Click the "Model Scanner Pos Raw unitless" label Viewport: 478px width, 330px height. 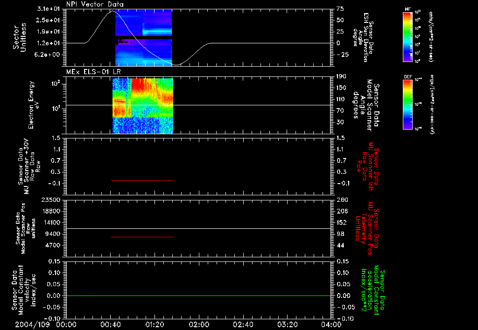point(26,228)
